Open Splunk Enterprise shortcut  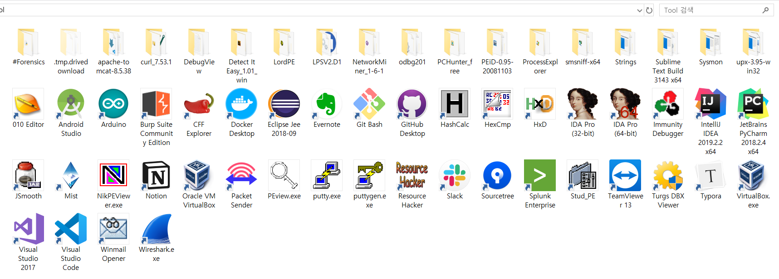[540, 175]
